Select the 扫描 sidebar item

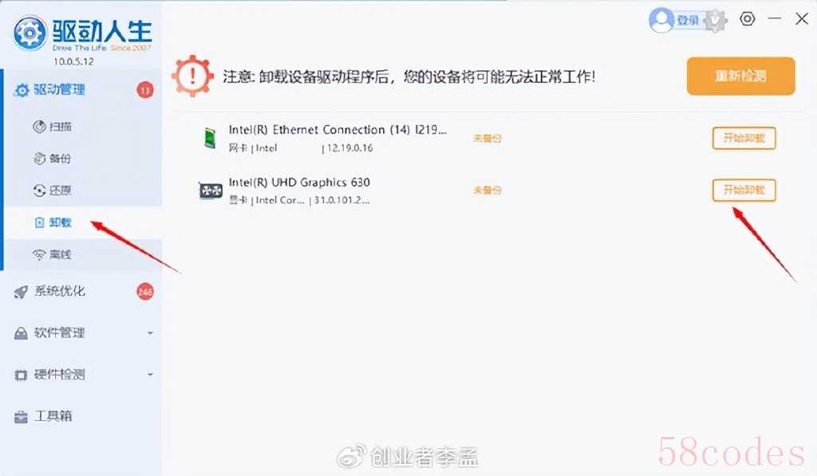coord(52,127)
